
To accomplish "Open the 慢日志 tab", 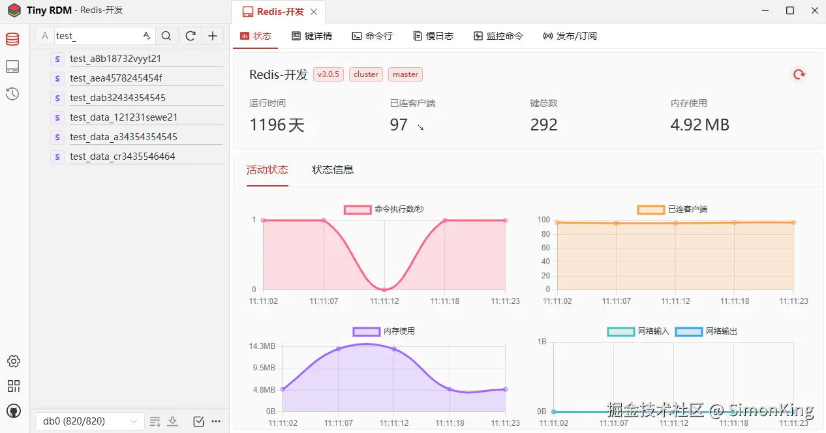I will click(433, 36).
